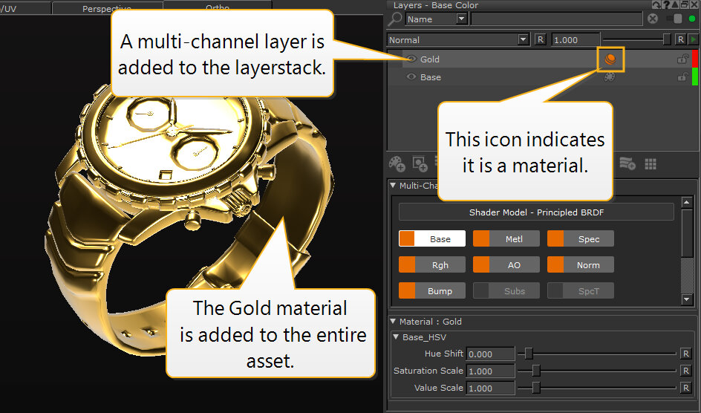Click the Base layer paint palette icon
The width and height of the screenshot is (701, 413).
610,77
